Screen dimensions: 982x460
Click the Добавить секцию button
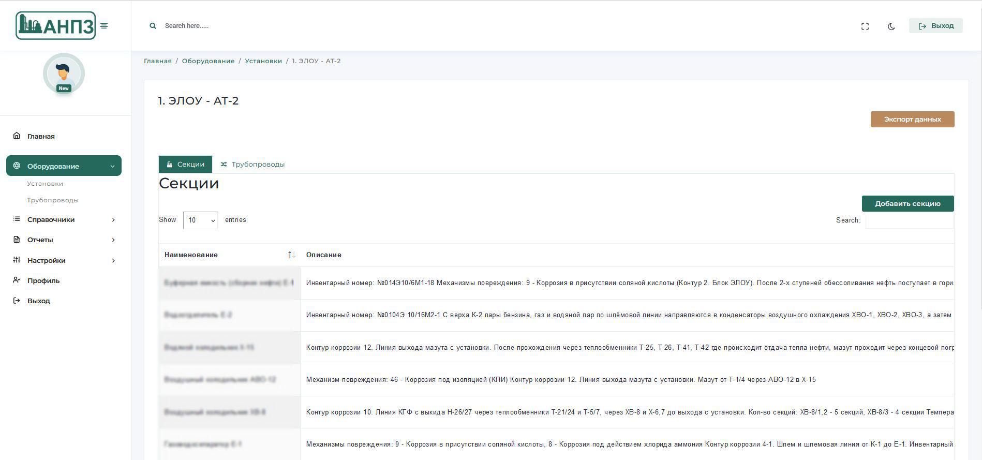coord(907,203)
